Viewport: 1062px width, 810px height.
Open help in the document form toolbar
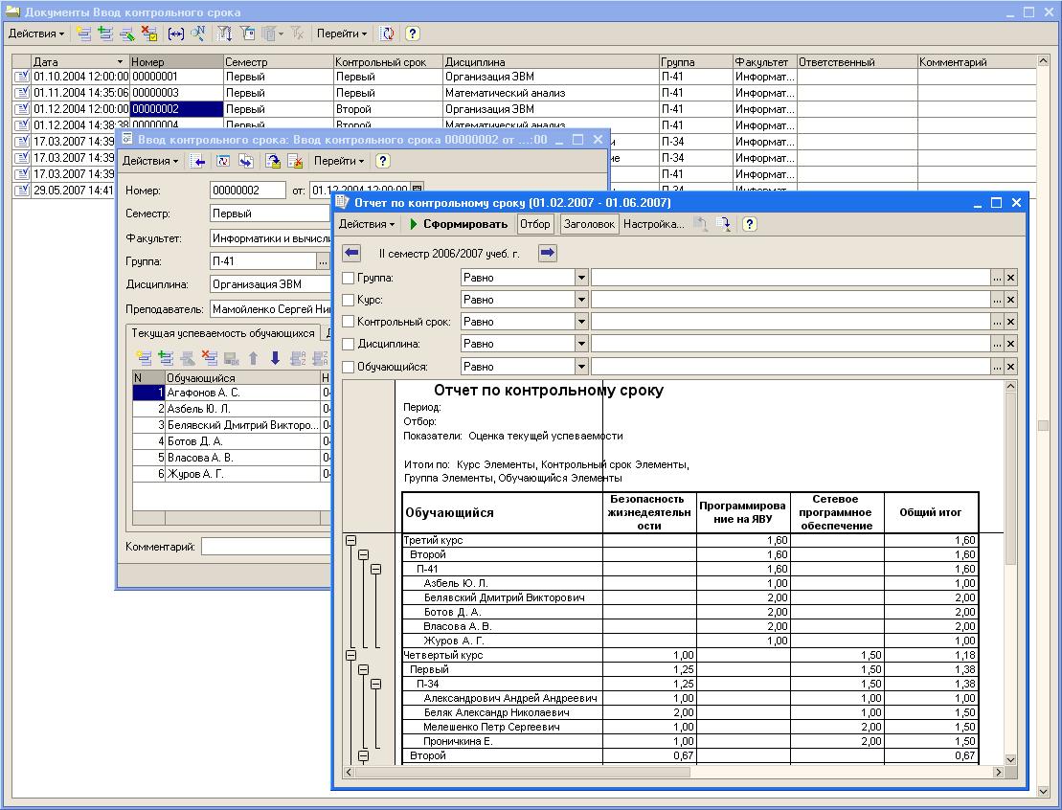tap(383, 161)
